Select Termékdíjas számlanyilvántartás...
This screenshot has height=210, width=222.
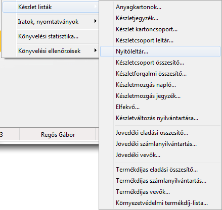point(160,181)
